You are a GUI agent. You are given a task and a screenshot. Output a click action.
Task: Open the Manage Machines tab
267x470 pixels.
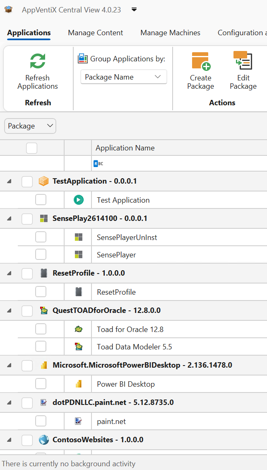coord(170,33)
